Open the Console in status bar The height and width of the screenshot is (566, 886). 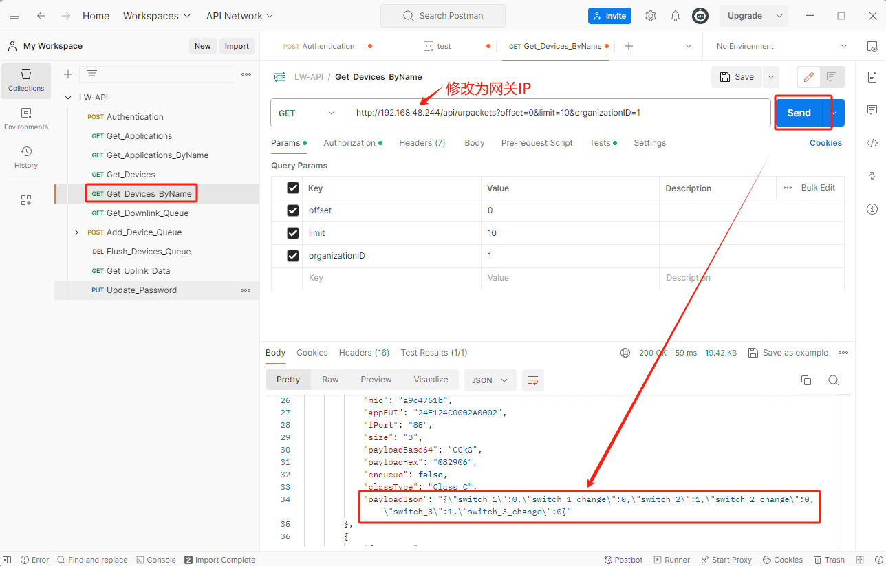pyautogui.click(x=156, y=560)
